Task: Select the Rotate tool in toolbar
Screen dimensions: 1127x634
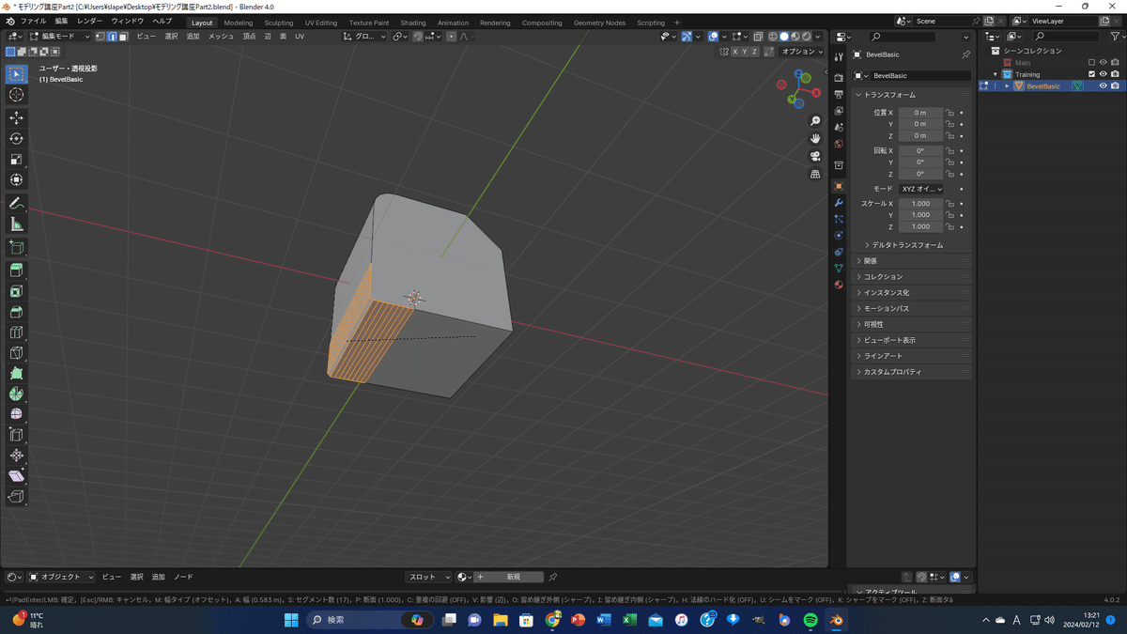Action: 16,138
